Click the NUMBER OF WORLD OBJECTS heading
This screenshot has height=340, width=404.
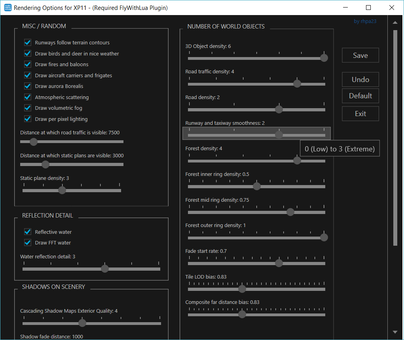(x=226, y=27)
